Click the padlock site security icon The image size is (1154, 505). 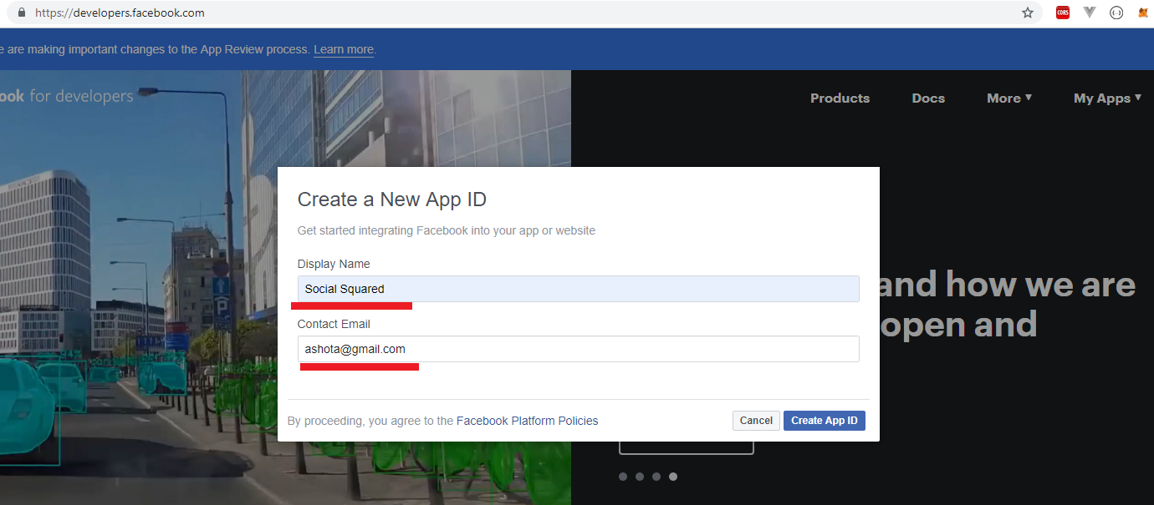pyautogui.click(x=21, y=13)
